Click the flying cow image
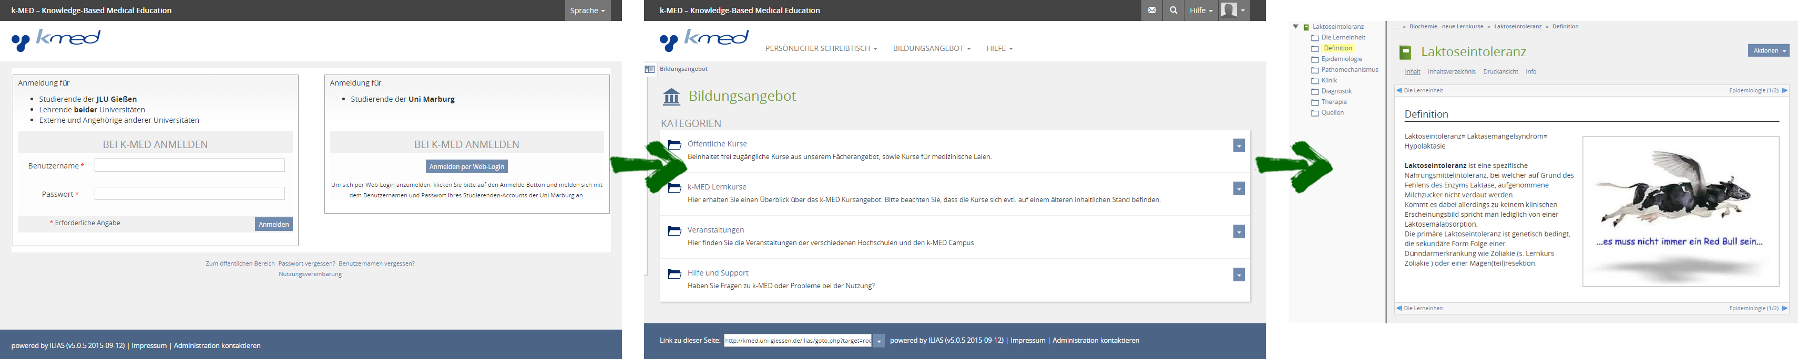The image size is (1798, 359). [1680, 211]
